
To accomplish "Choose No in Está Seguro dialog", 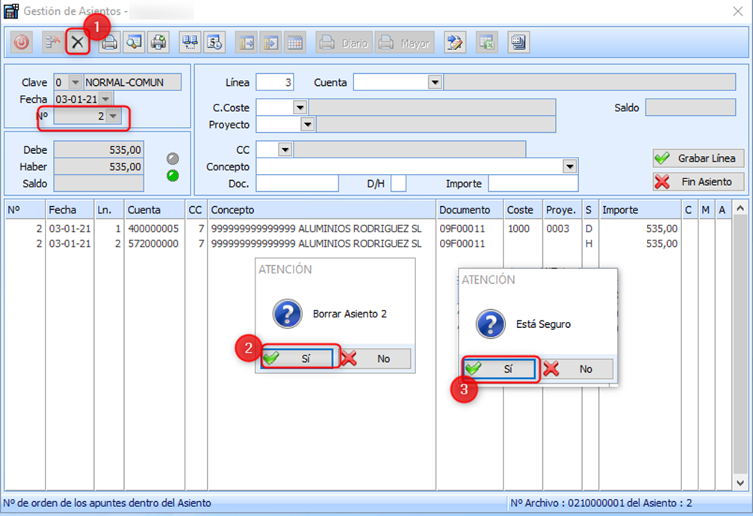I will 576,369.
